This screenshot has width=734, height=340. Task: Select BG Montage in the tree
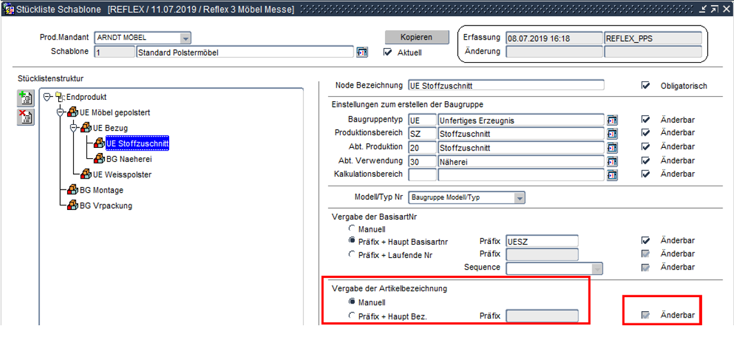pos(101,190)
